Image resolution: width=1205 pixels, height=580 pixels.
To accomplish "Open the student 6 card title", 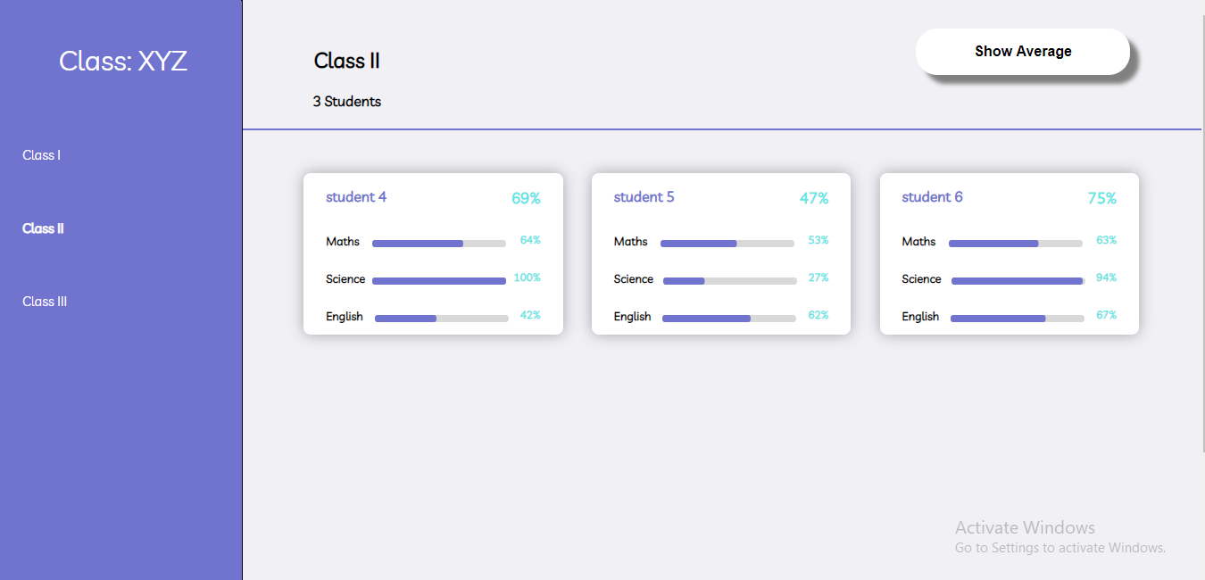I will (932, 196).
